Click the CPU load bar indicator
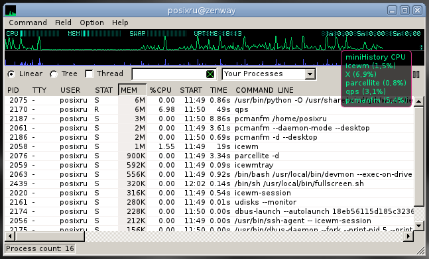The image size is (429, 259). pos(32,34)
